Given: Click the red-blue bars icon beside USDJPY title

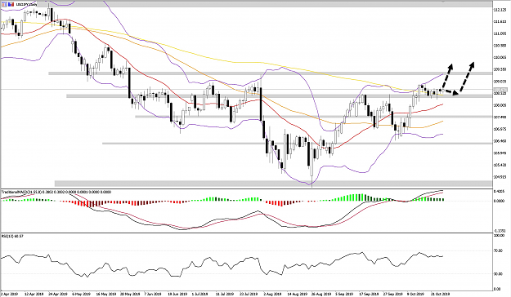Looking at the screenshot, I should coord(11,5).
